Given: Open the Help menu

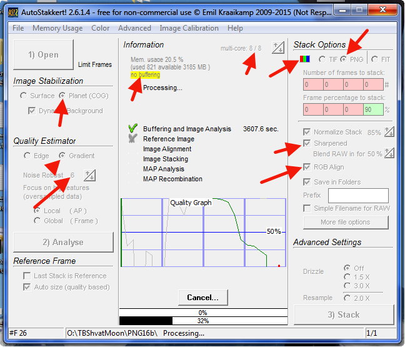Looking at the screenshot, I should 235,28.
